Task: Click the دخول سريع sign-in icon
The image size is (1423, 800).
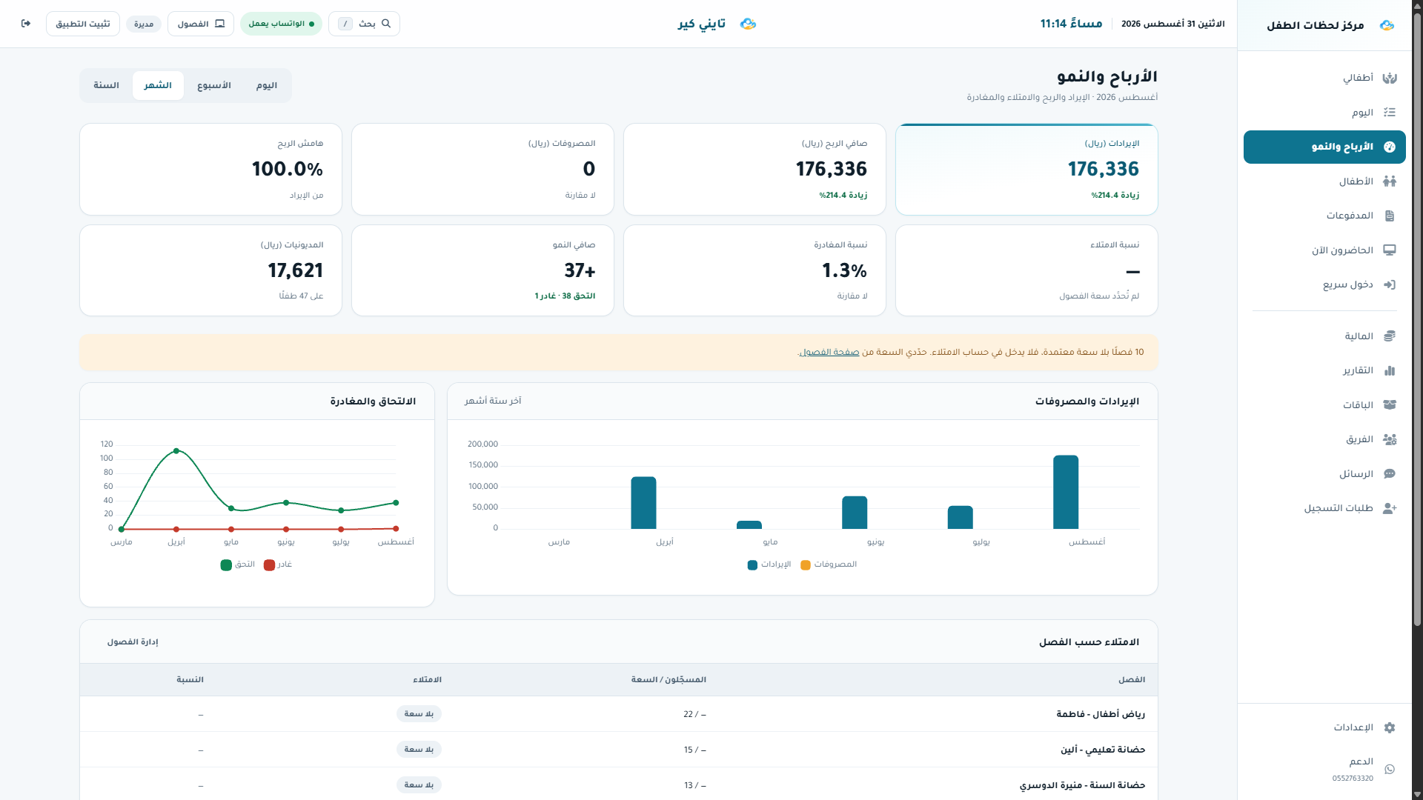Action: 1390,284
